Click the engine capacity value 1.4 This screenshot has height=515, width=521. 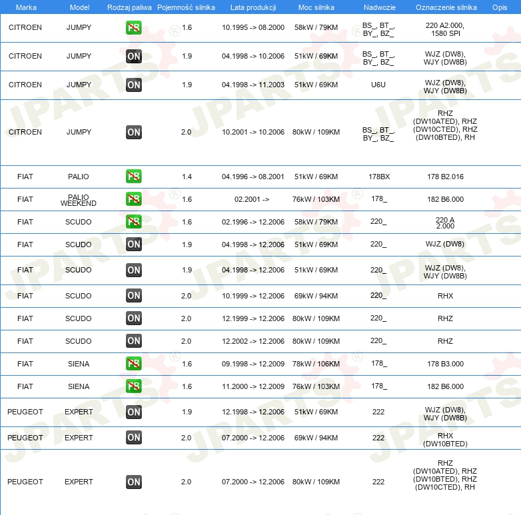[x=187, y=177]
